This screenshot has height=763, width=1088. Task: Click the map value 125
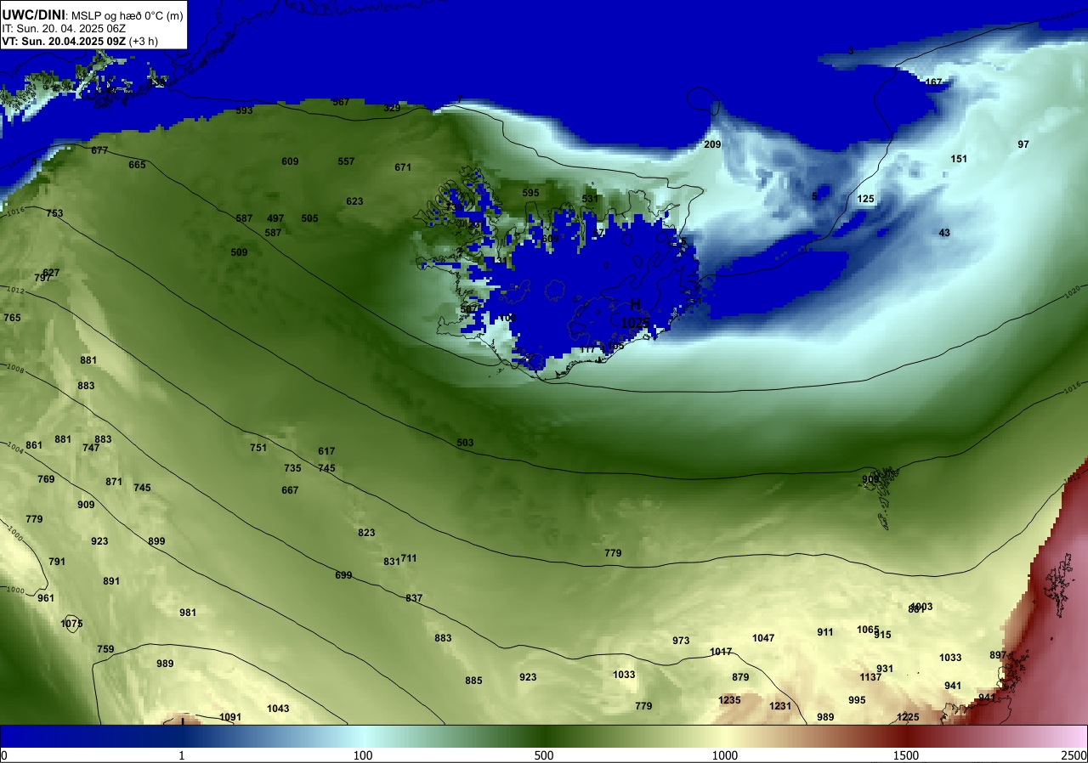point(865,199)
